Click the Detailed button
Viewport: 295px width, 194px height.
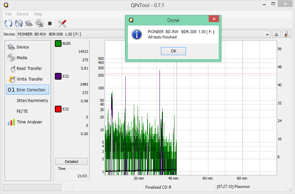(72, 162)
